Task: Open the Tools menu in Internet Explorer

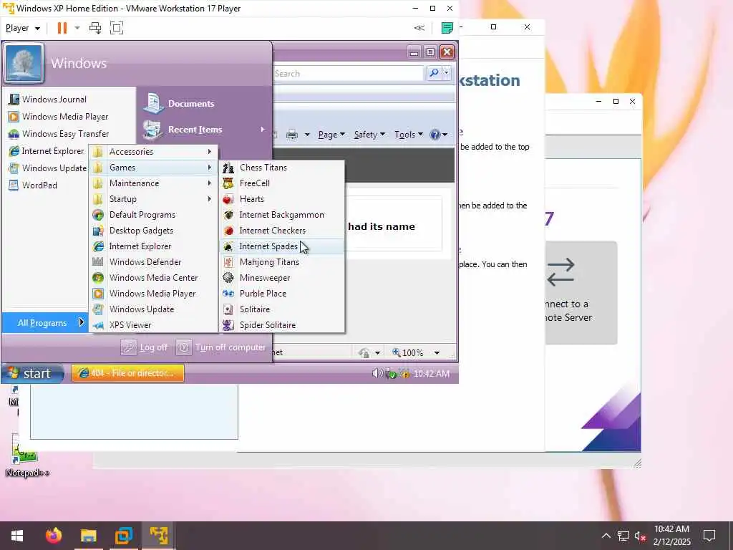Action: tap(409, 135)
